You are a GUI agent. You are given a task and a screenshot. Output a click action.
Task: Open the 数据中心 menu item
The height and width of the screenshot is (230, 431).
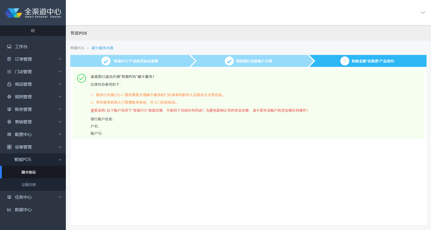click(x=33, y=210)
